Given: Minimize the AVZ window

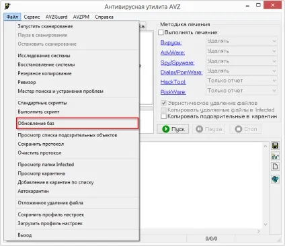Looking at the screenshot, I should point(247,6).
